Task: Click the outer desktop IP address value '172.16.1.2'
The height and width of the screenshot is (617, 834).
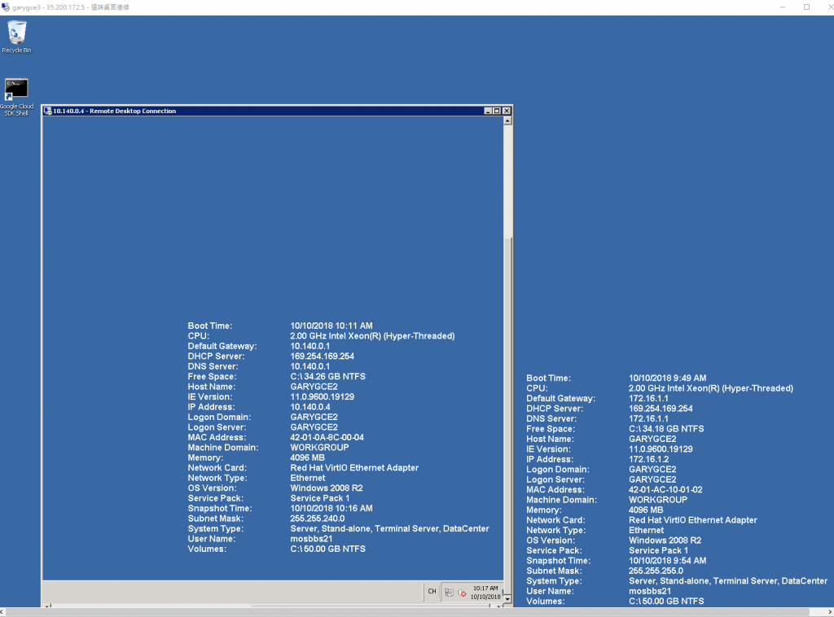Action: click(x=649, y=459)
